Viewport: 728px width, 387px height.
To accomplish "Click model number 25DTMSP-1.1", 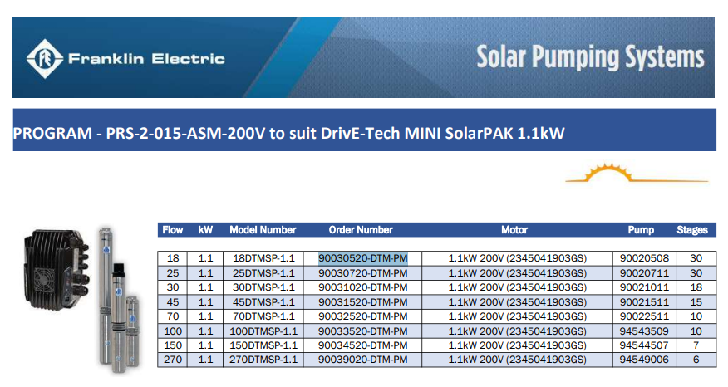I will click(263, 273).
